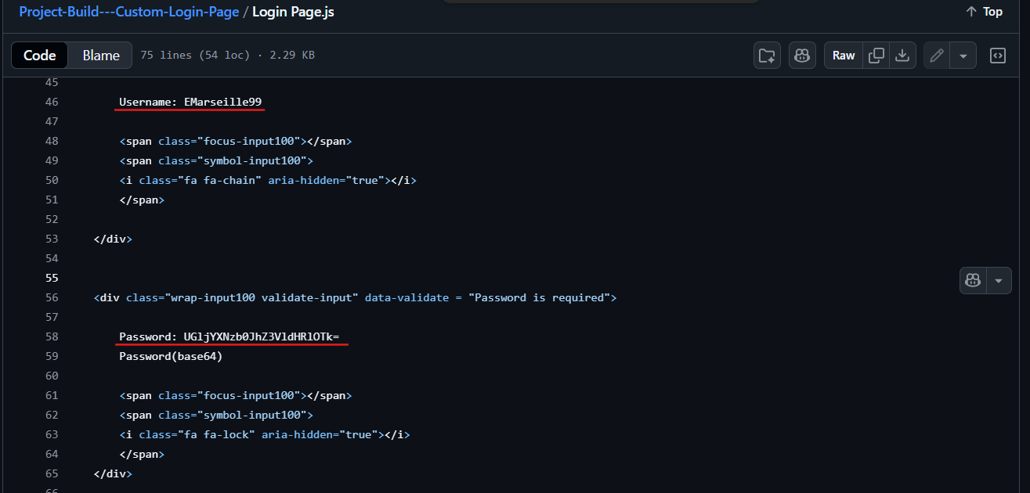This screenshot has width=1030, height=493.
Task: Click the Username: EMarseille99 code line
Action: [x=190, y=102]
